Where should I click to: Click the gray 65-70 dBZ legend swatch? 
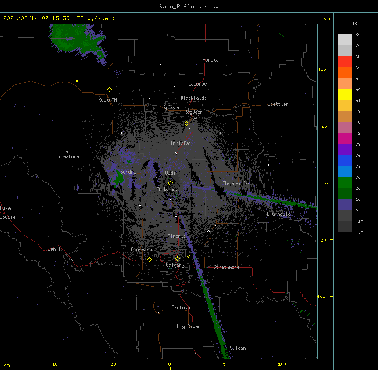(345, 51)
